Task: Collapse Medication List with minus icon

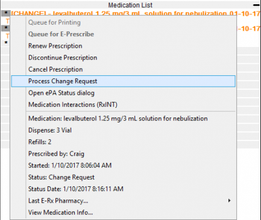Action: point(256,5)
